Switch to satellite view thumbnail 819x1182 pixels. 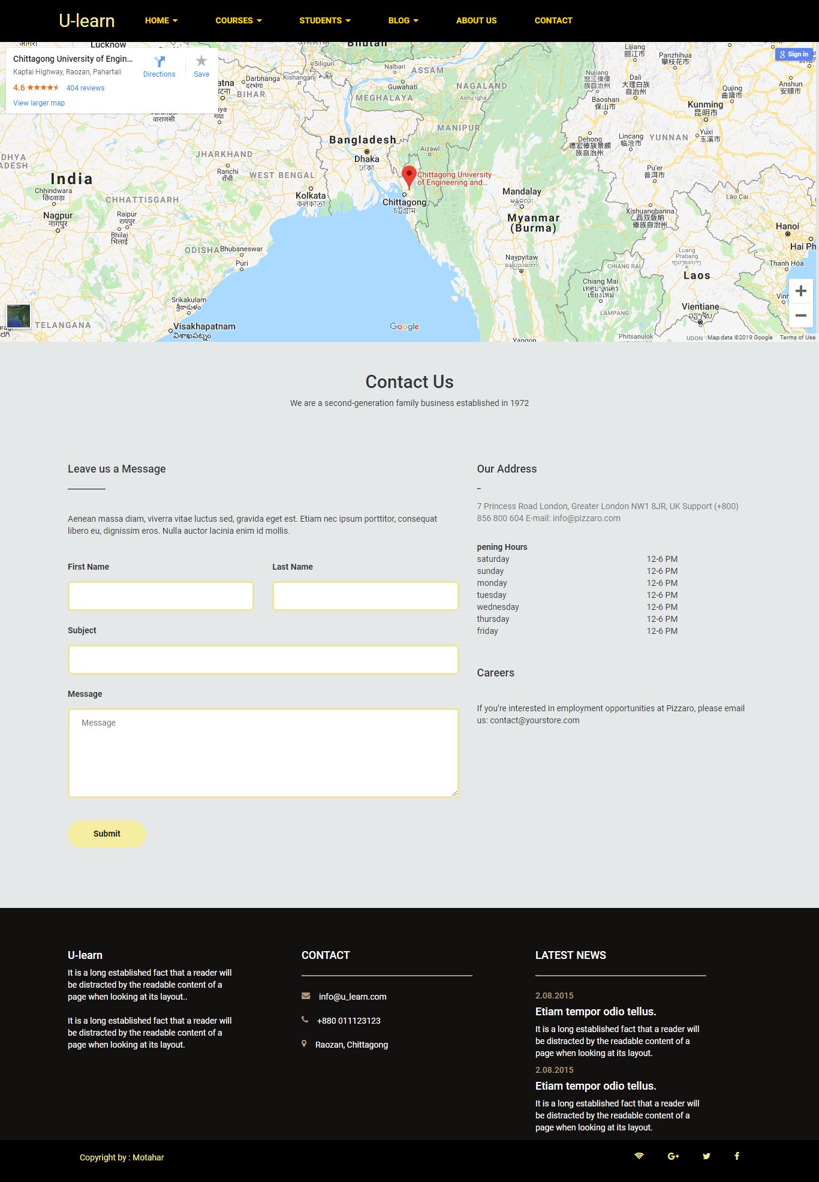tap(19, 316)
